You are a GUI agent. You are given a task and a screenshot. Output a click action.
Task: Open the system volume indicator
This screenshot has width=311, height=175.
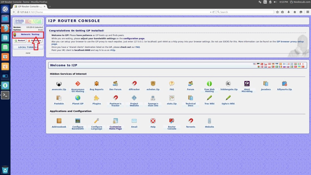(x=275, y=2)
